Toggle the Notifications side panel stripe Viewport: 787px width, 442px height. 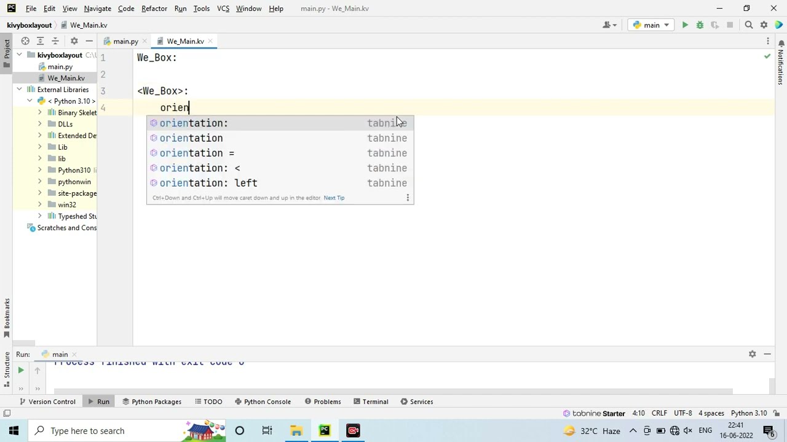(781, 63)
